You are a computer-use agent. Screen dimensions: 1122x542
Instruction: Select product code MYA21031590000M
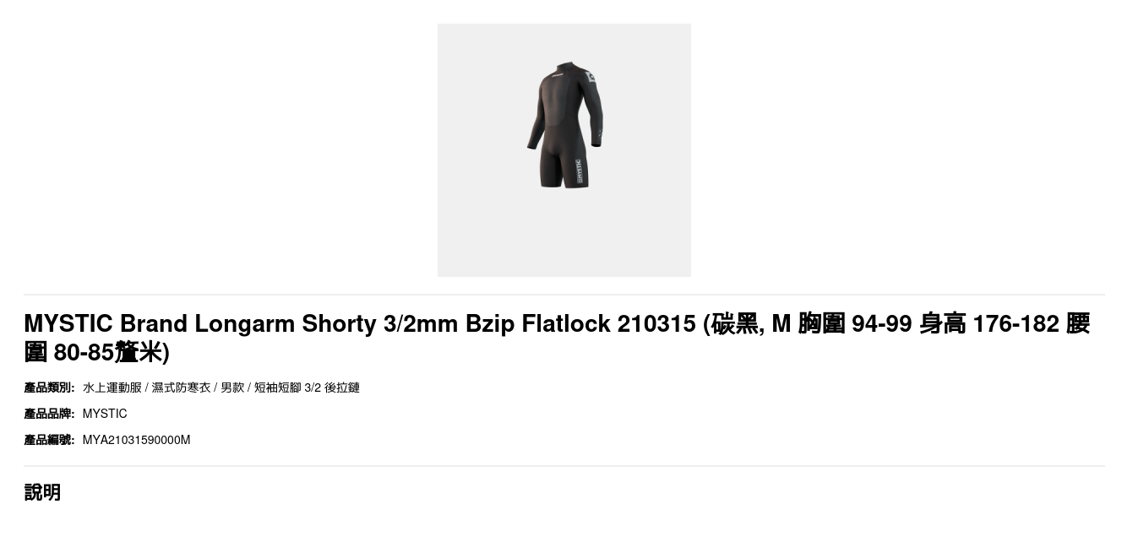pyautogui.click(x=136, y=440)
